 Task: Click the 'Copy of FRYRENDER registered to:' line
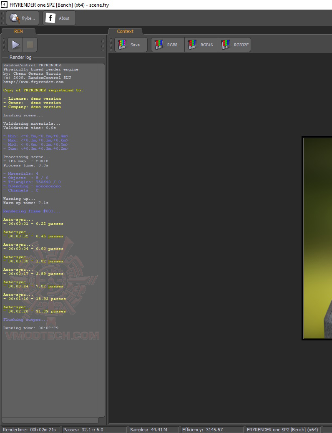43,90
